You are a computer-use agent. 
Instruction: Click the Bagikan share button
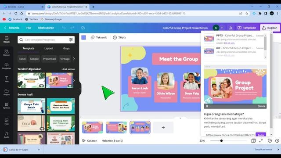point(270,28)
